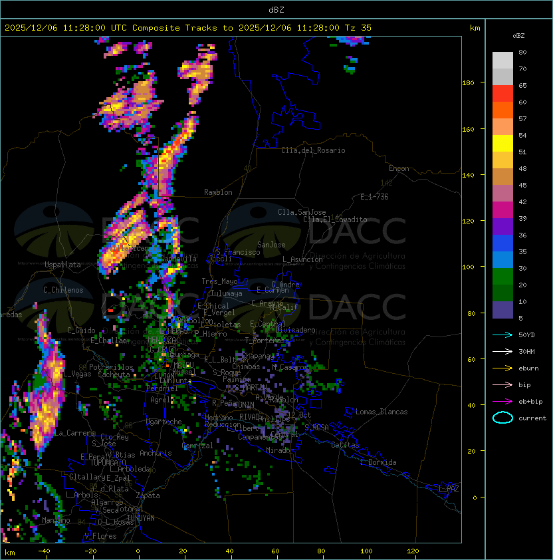Click the 'L_Arboles' place label

pyautogui.click(x=82, y=495)
